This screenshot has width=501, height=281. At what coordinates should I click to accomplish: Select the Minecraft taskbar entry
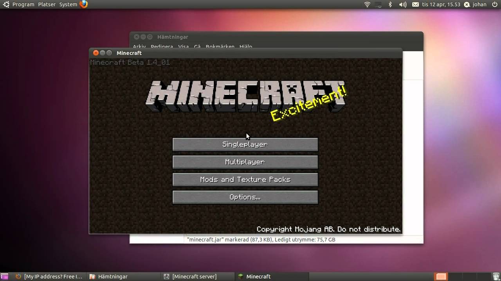[x=272, y=276]
